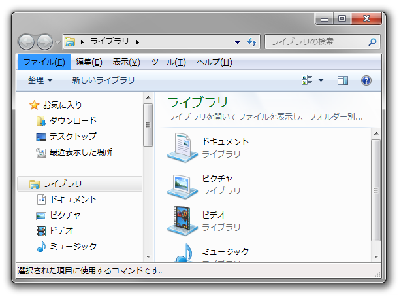Click the change view icon in the toolbar
This screenshot has width=399, height=299.
click(x=307, y=80)
